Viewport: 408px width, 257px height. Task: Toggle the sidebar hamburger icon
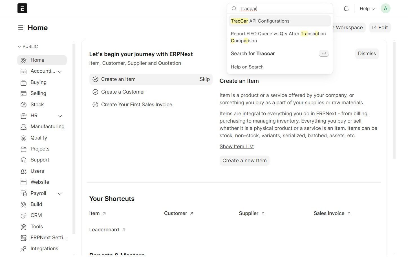21,28
